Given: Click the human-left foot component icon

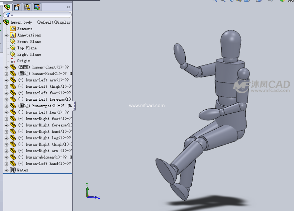Looking at the screenshot, I should (13, 93).
